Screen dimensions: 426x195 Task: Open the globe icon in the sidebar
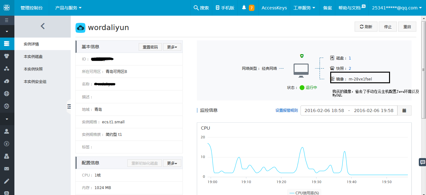[x=7, y=94]
